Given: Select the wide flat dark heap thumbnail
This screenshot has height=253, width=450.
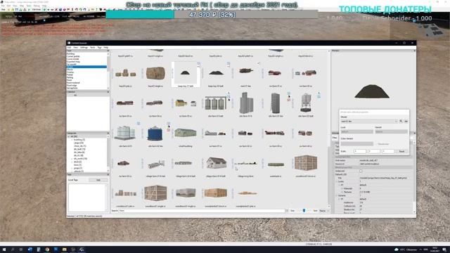Looking at the screenshot, I should [216, 73].
